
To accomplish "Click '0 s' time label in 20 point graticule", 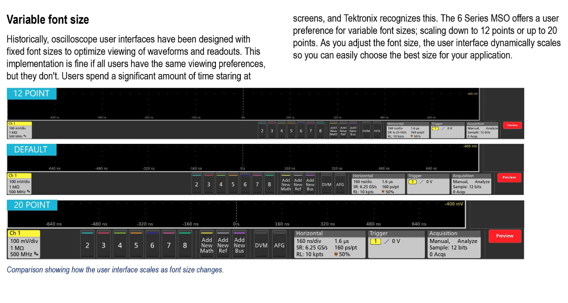I will tap(236, 224).
